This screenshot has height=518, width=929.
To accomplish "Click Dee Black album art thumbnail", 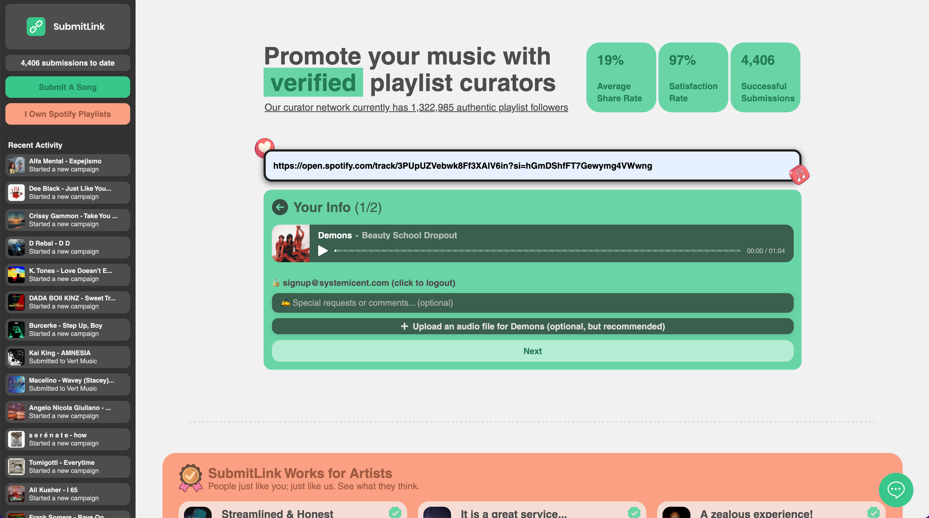I will tap(16, 193).
